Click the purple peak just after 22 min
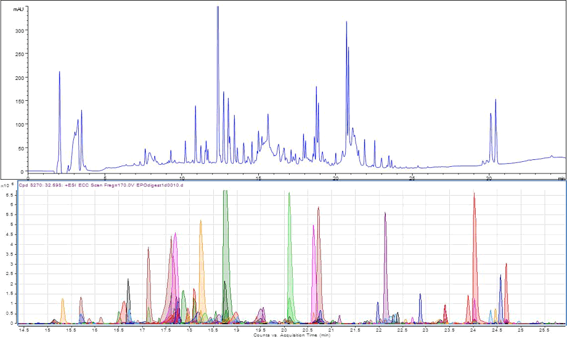 click(385, 246)
